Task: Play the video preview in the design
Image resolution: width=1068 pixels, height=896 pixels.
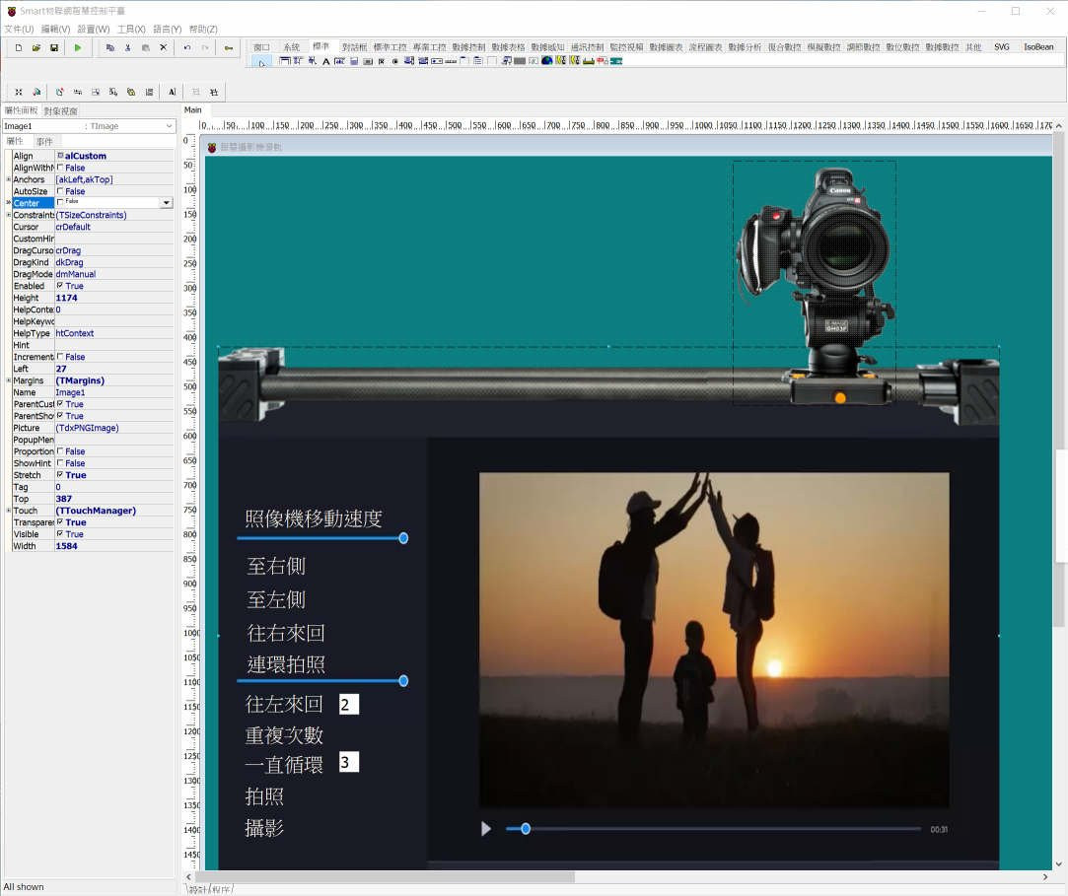Action: pyautogui.click(x=485, y=829)
